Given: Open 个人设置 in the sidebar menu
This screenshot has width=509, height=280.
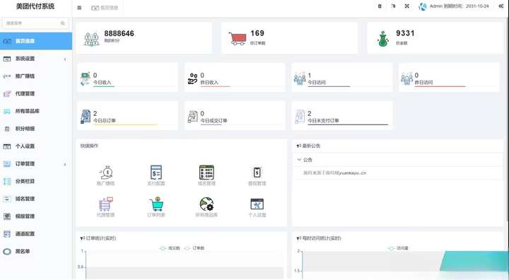Looking at the screenshot, I should pos(36,146).
